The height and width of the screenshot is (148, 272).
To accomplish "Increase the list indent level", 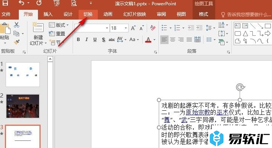I will [x=199, y=28].
